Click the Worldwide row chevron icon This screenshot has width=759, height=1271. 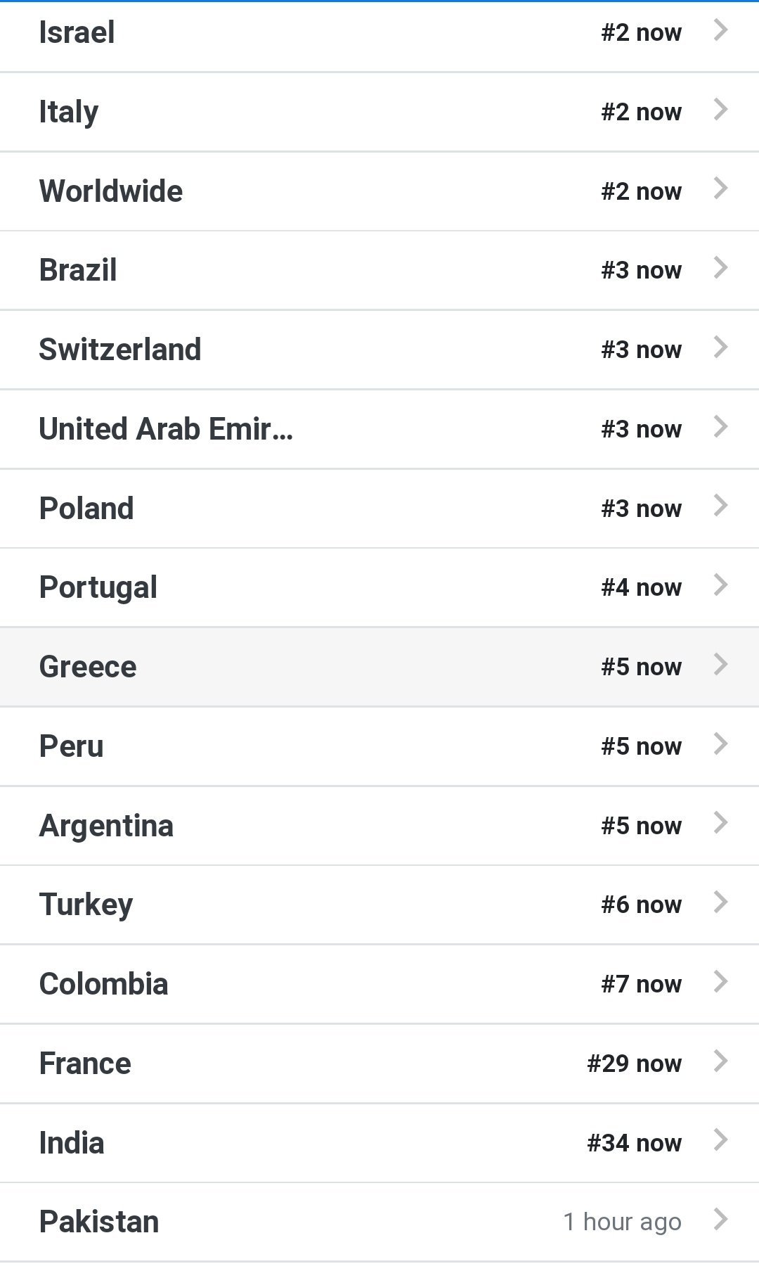pos(720,189)
